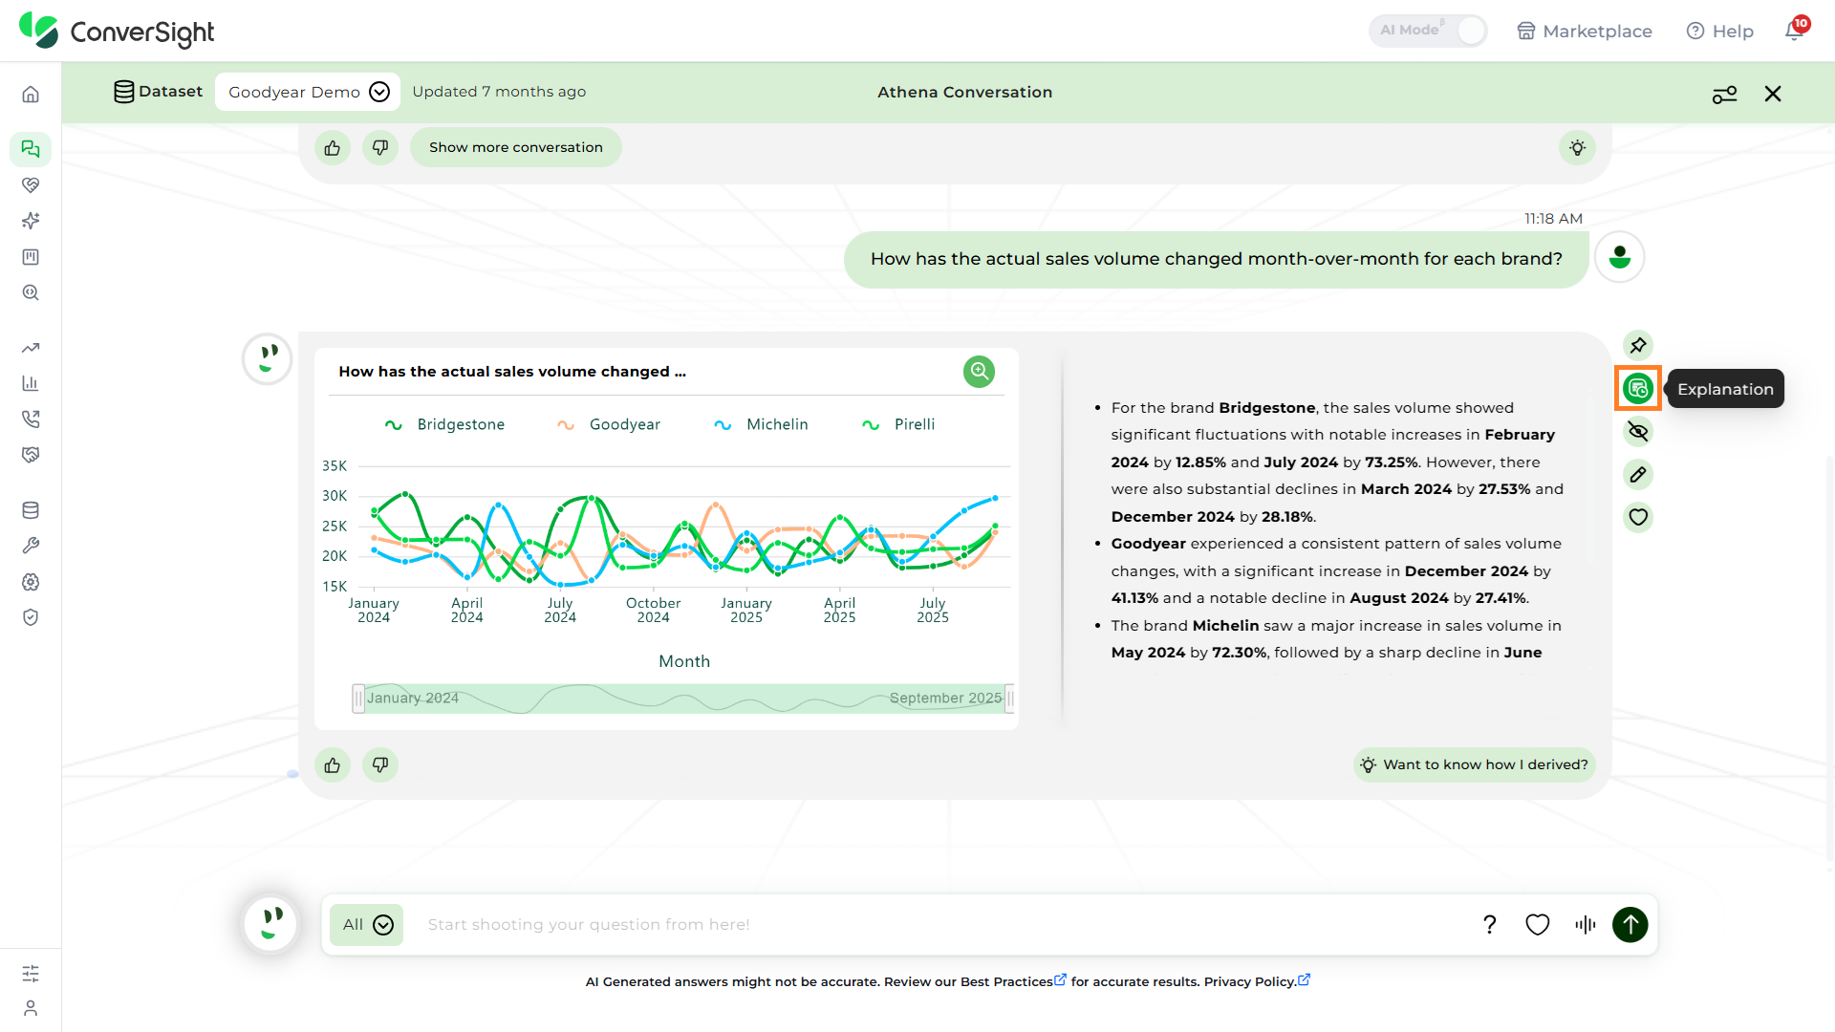Toggle the Pirelli series in chart legend
This screenshot has height=1032, width=1835.
pos(898,424)
